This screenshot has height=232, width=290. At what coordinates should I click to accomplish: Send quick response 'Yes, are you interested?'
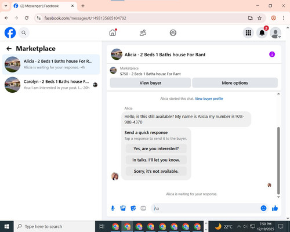point(156,148)
